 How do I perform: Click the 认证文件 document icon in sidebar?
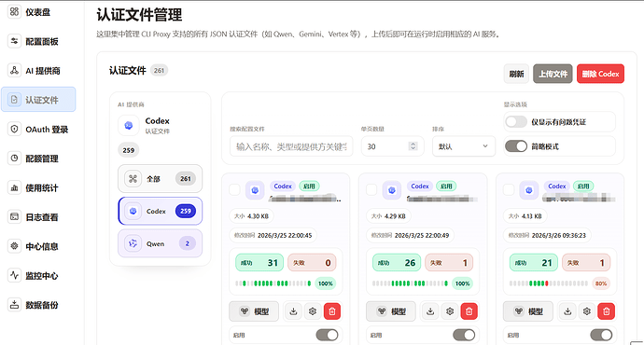[x=14, y=100]
